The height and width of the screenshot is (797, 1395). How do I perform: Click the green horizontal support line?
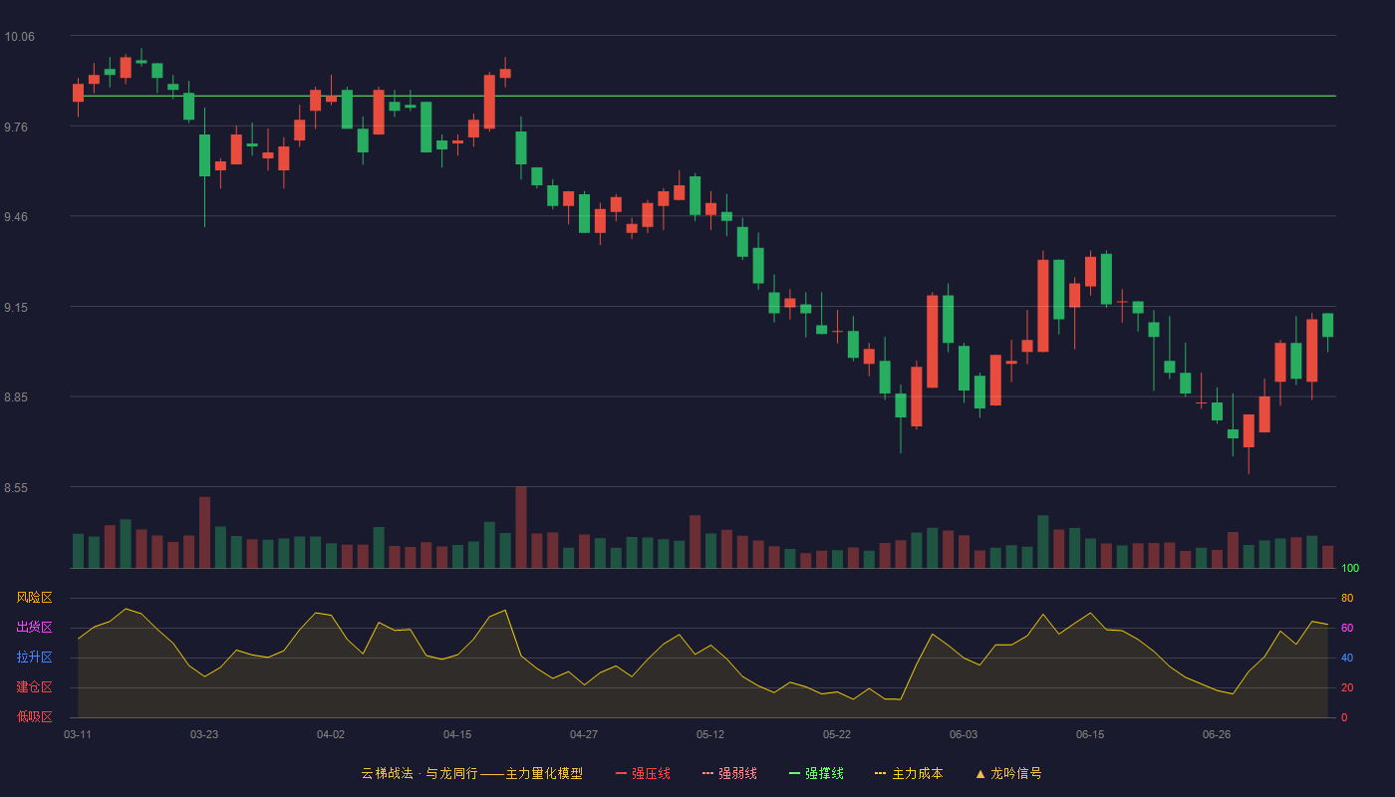702,96
